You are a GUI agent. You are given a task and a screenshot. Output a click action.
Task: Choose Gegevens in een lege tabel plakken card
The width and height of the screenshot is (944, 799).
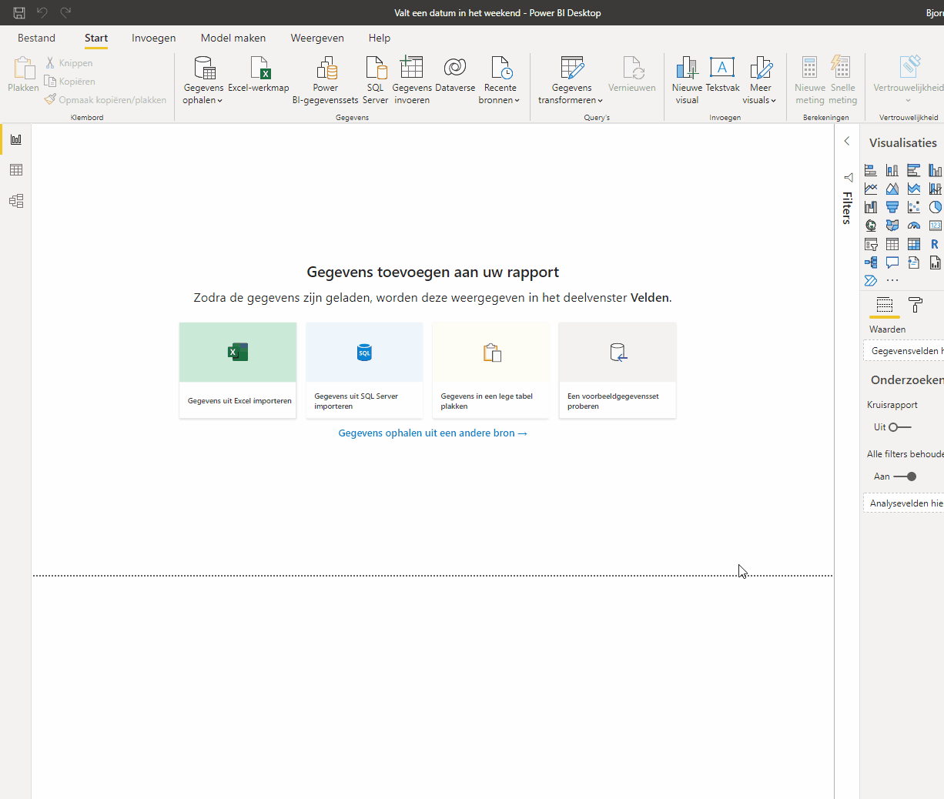click(x=490, y=370)
